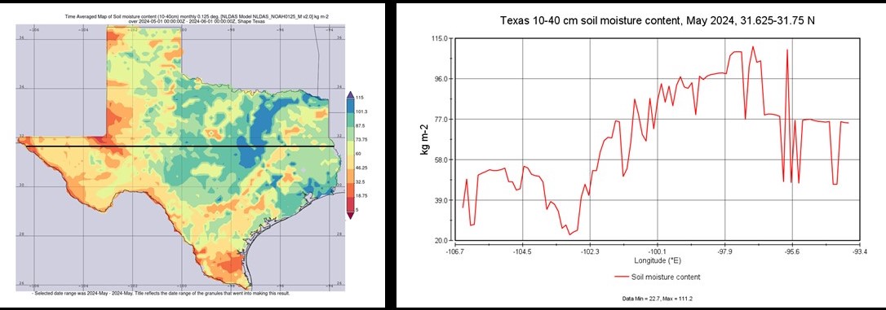886x310 pixels.
Task: Select the -100.1 longitude tick label
Action: pyautogui.click(x=658, y=251)
